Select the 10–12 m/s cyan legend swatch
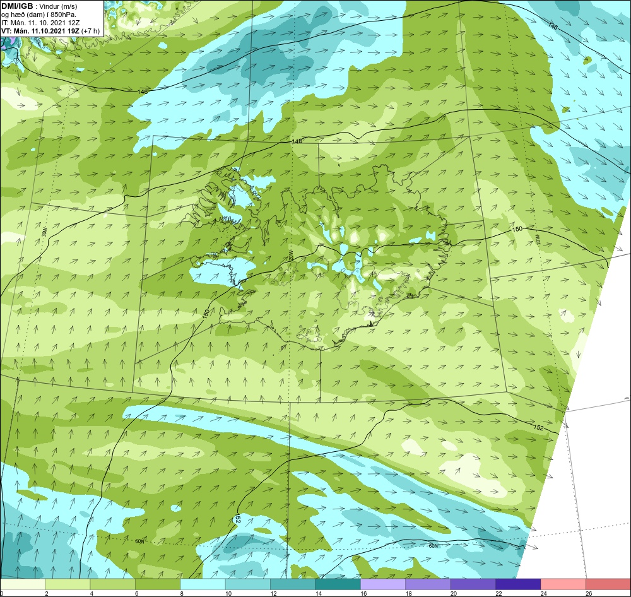Image resolution: width=631 pixels, height=597 pixels. point(248,584)
